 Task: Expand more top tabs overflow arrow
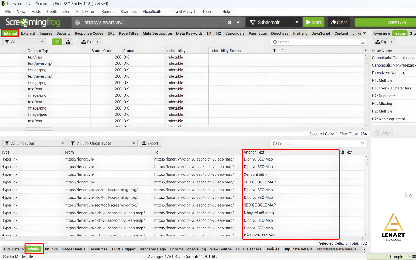click(364, 34)
